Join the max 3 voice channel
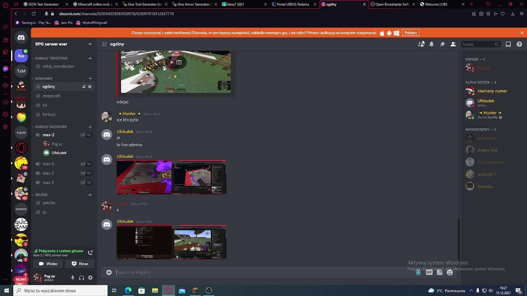Screen dimensions: 527x296 [64, 183]
